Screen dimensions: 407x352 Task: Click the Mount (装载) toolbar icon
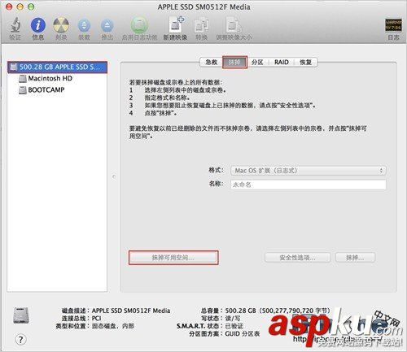tap(84, 25)
